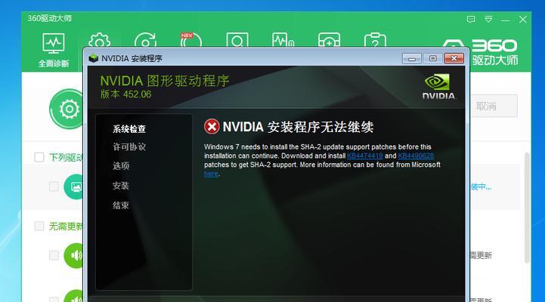The image size is (545, 302).
Task: Click the plus-in-box toolbar icon in 360驱动大师
Action: [329, 40]
